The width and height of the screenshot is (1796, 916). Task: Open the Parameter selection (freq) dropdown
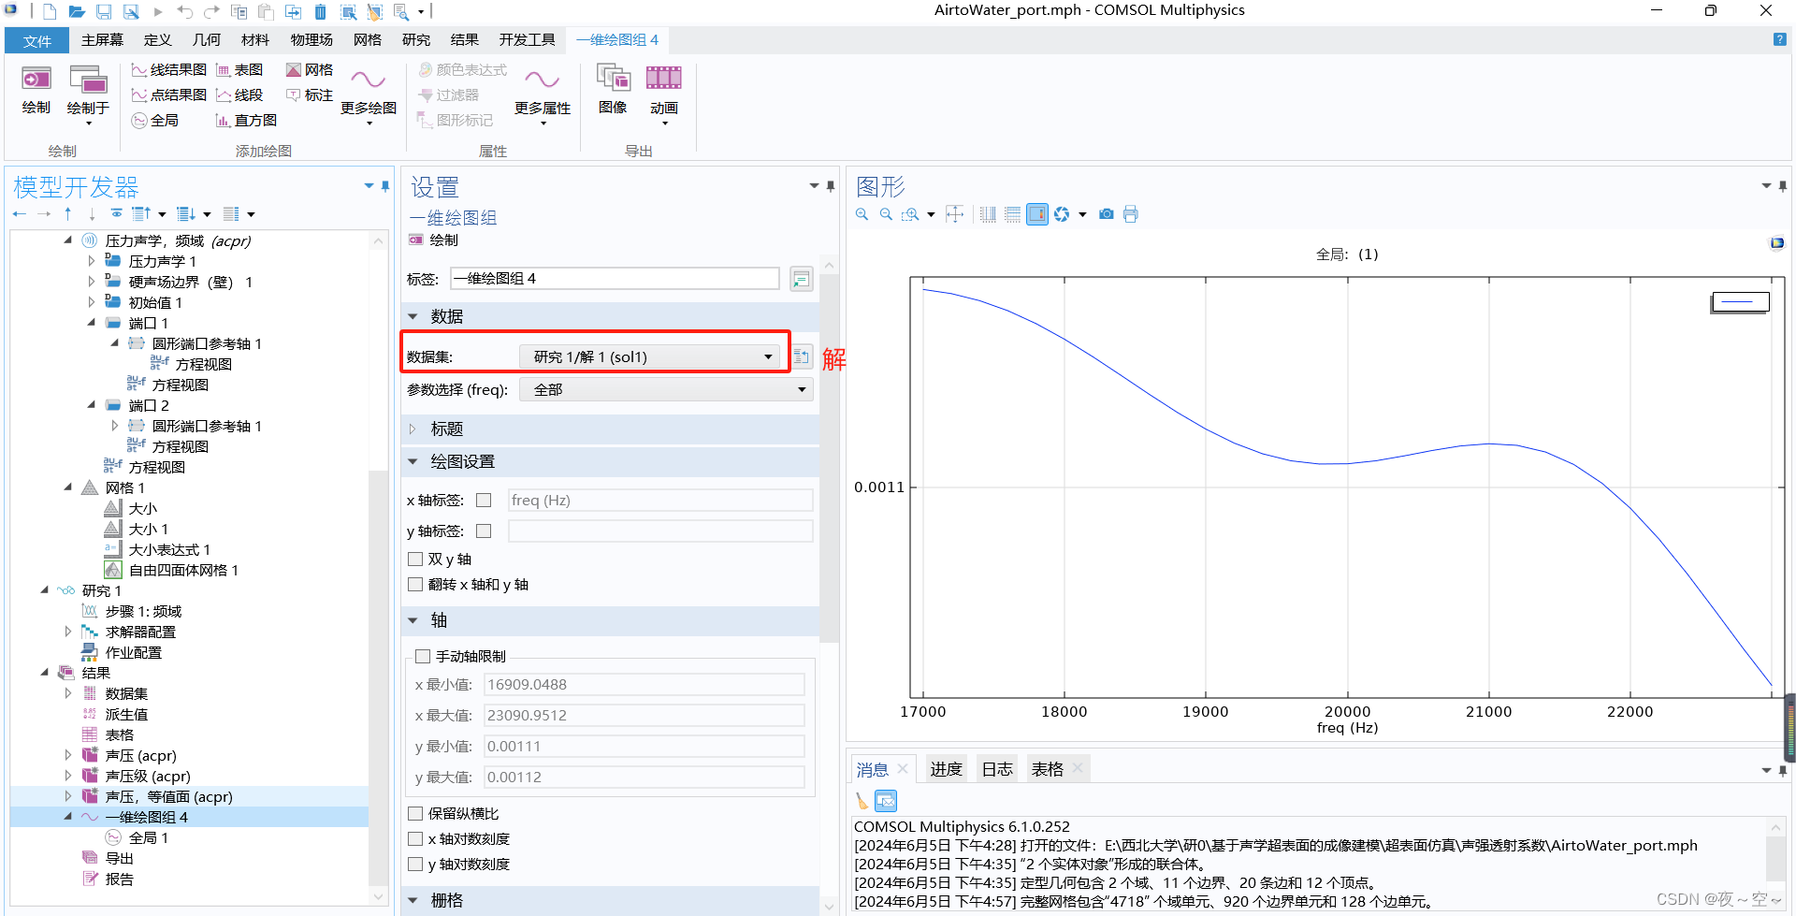pos(666,389)
